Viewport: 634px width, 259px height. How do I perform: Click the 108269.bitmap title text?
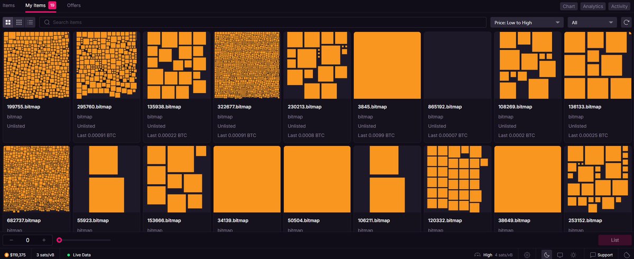(x=515, y=107)
